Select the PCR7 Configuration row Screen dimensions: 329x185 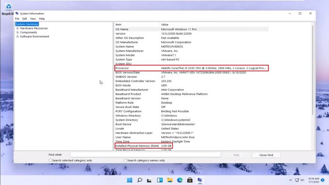(x=191, y=111)
